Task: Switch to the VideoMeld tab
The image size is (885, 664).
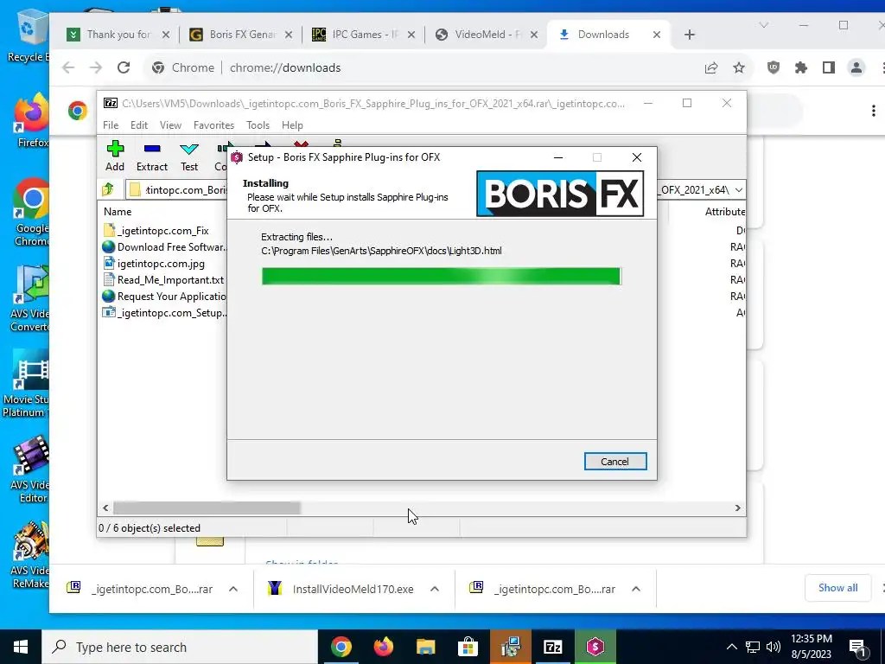Action: point(487,35)
